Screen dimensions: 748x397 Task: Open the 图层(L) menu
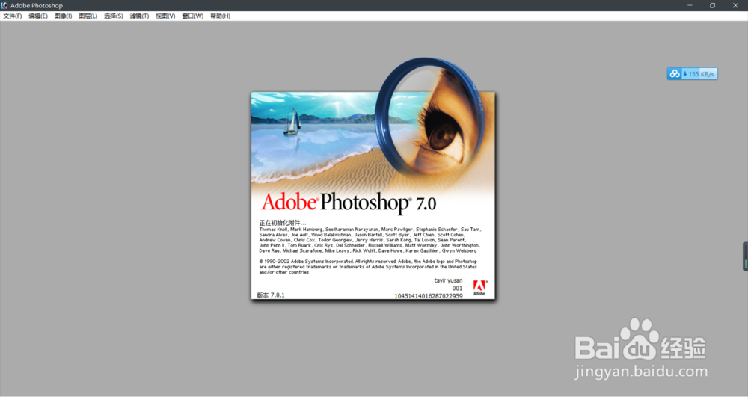[x=88, y=16]
